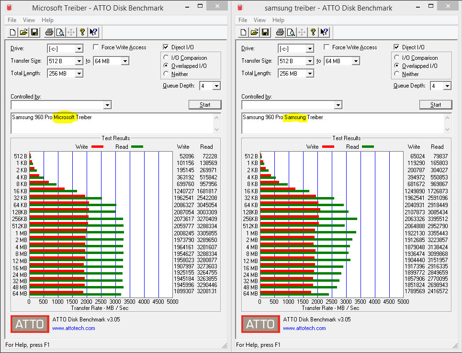Open www.attotech.com link in samsung treiber window
The width and height of the screenshot is (462, 353).
(304, 328)
